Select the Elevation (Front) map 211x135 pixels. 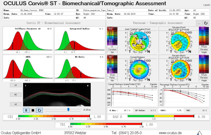[179, 40]
